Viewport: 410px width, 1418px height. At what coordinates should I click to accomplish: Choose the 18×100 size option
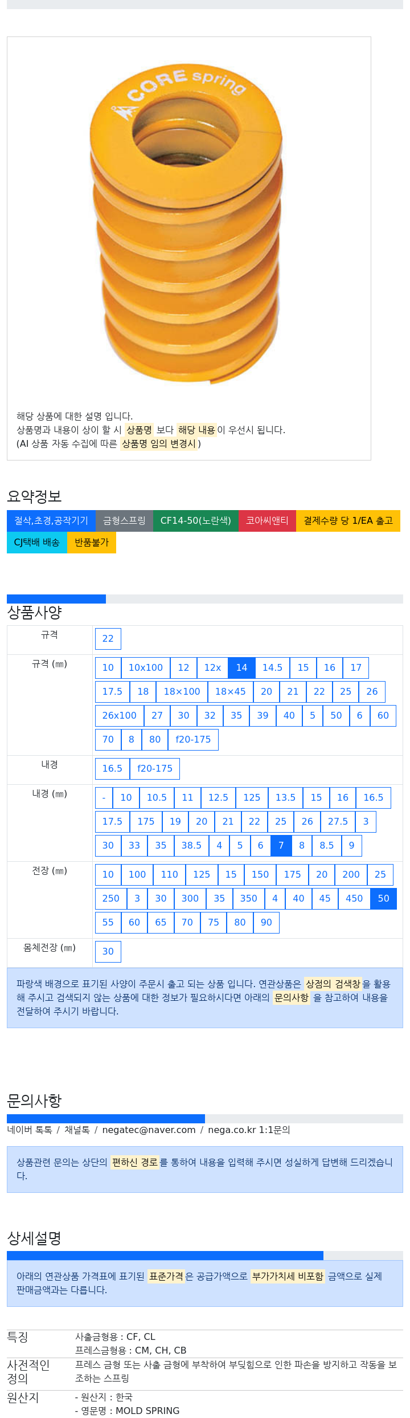(182, 692)
